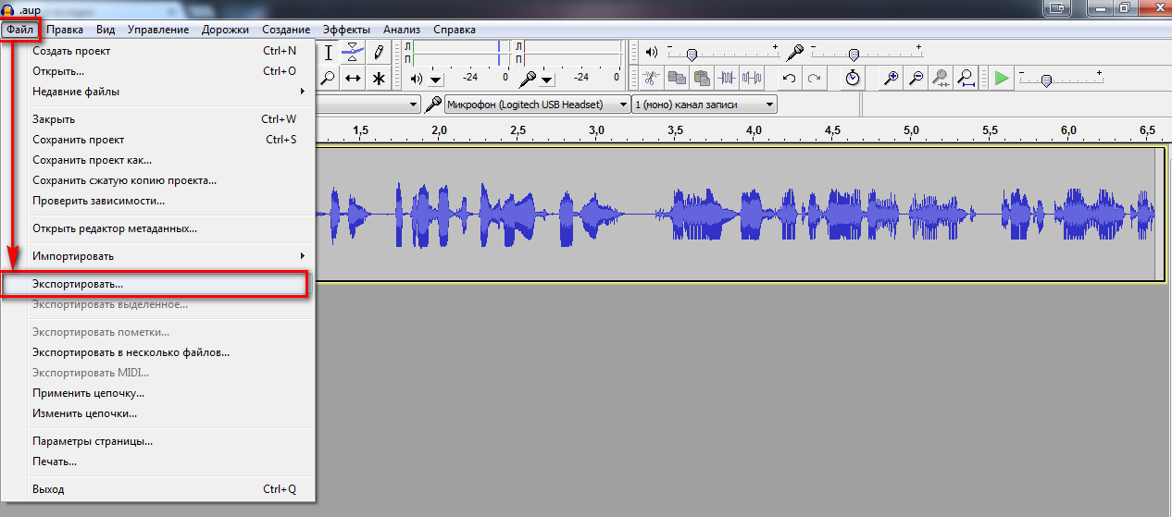
Task: Choose Экспортировать... from the File menu
Action: pyautogui.click(x=78, y=284)
